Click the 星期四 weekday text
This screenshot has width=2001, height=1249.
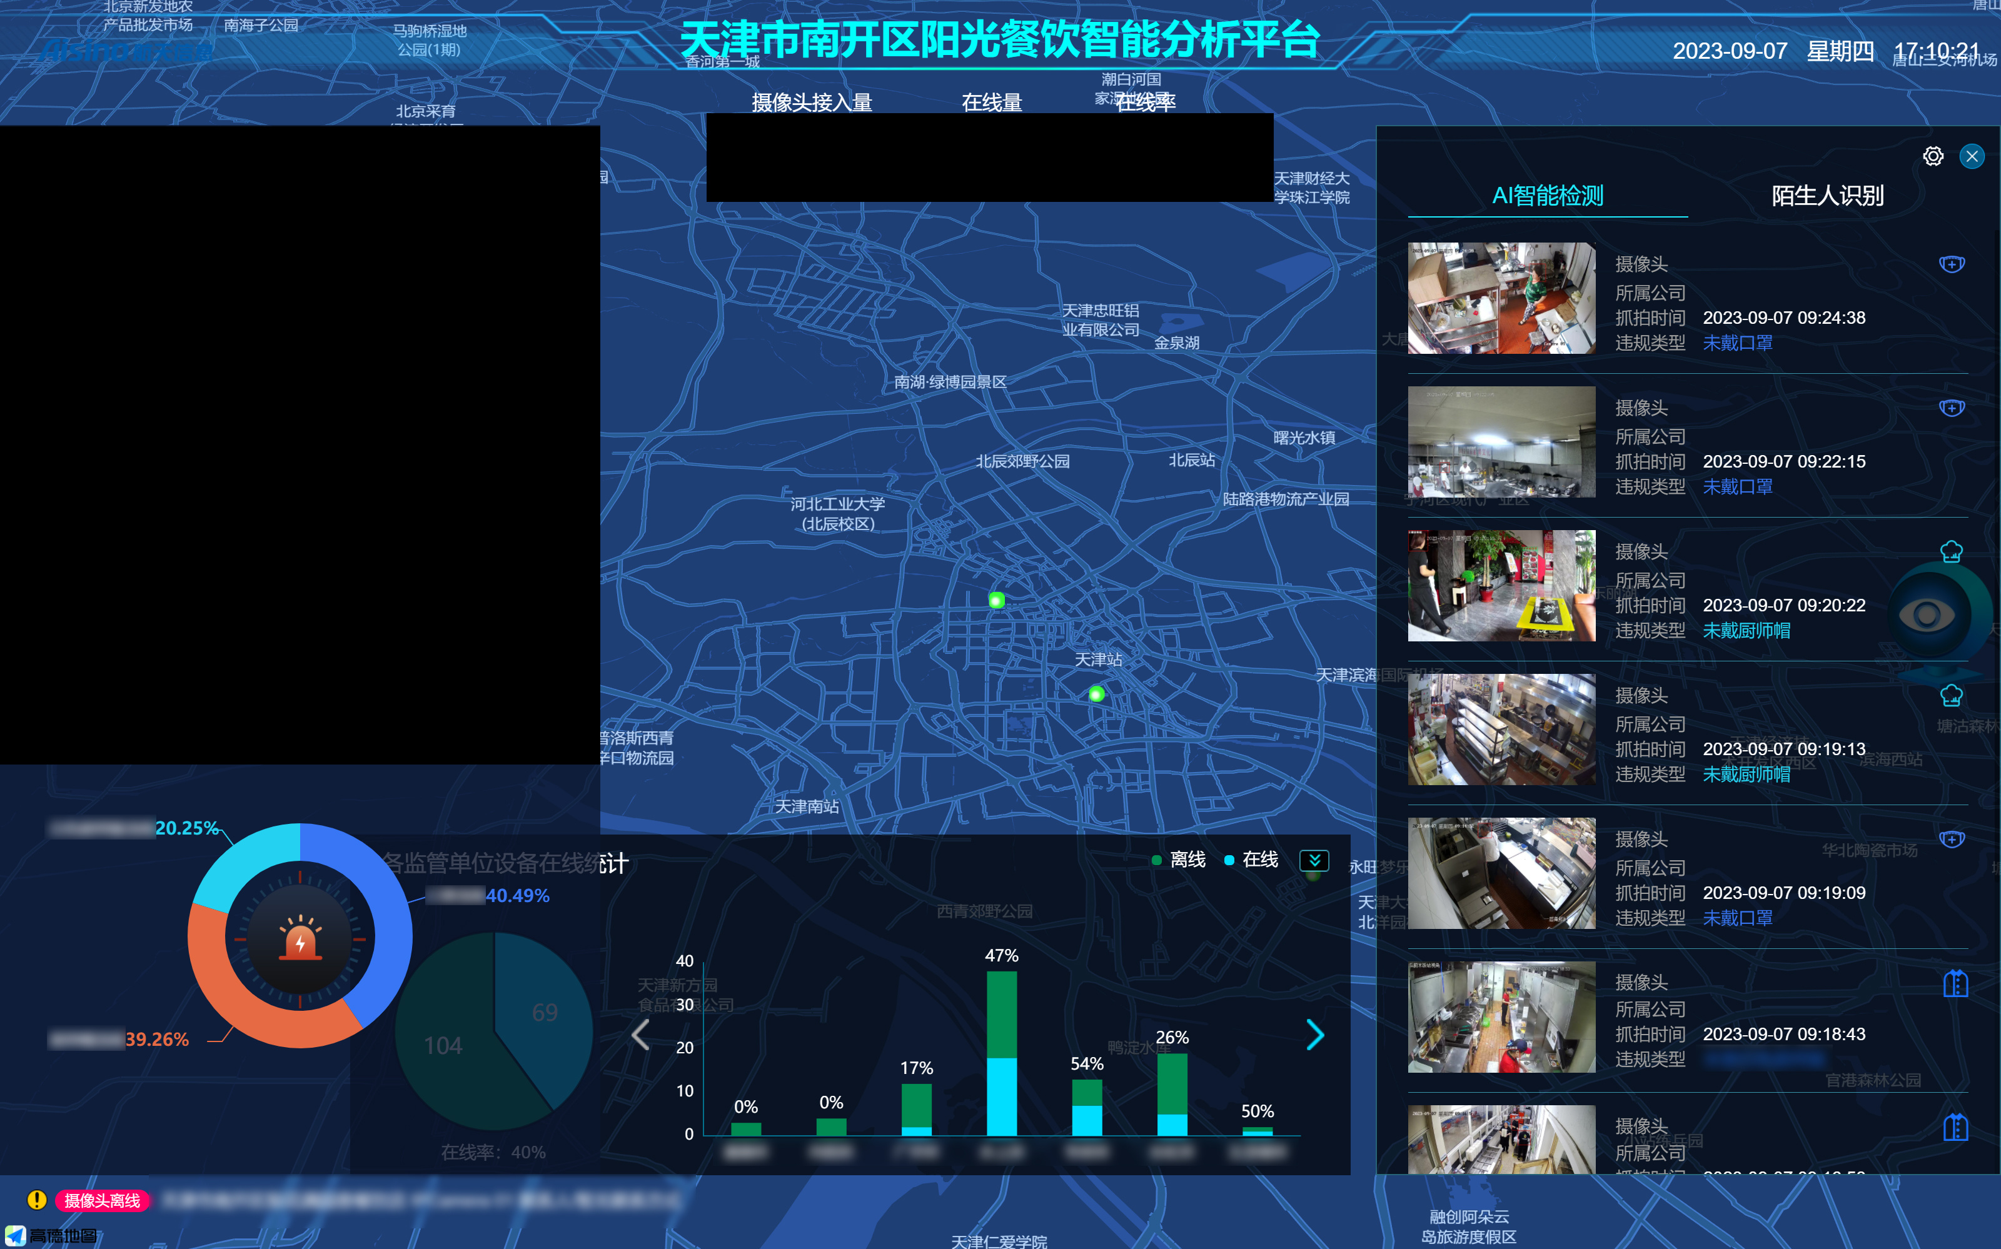(x=1840, y=51)
